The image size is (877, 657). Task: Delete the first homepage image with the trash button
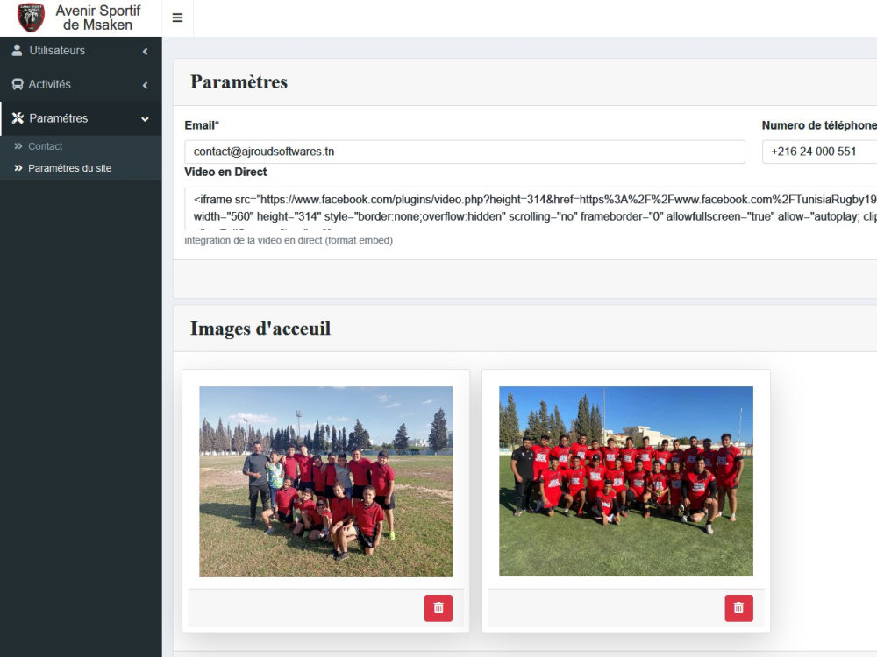[438, 608]
